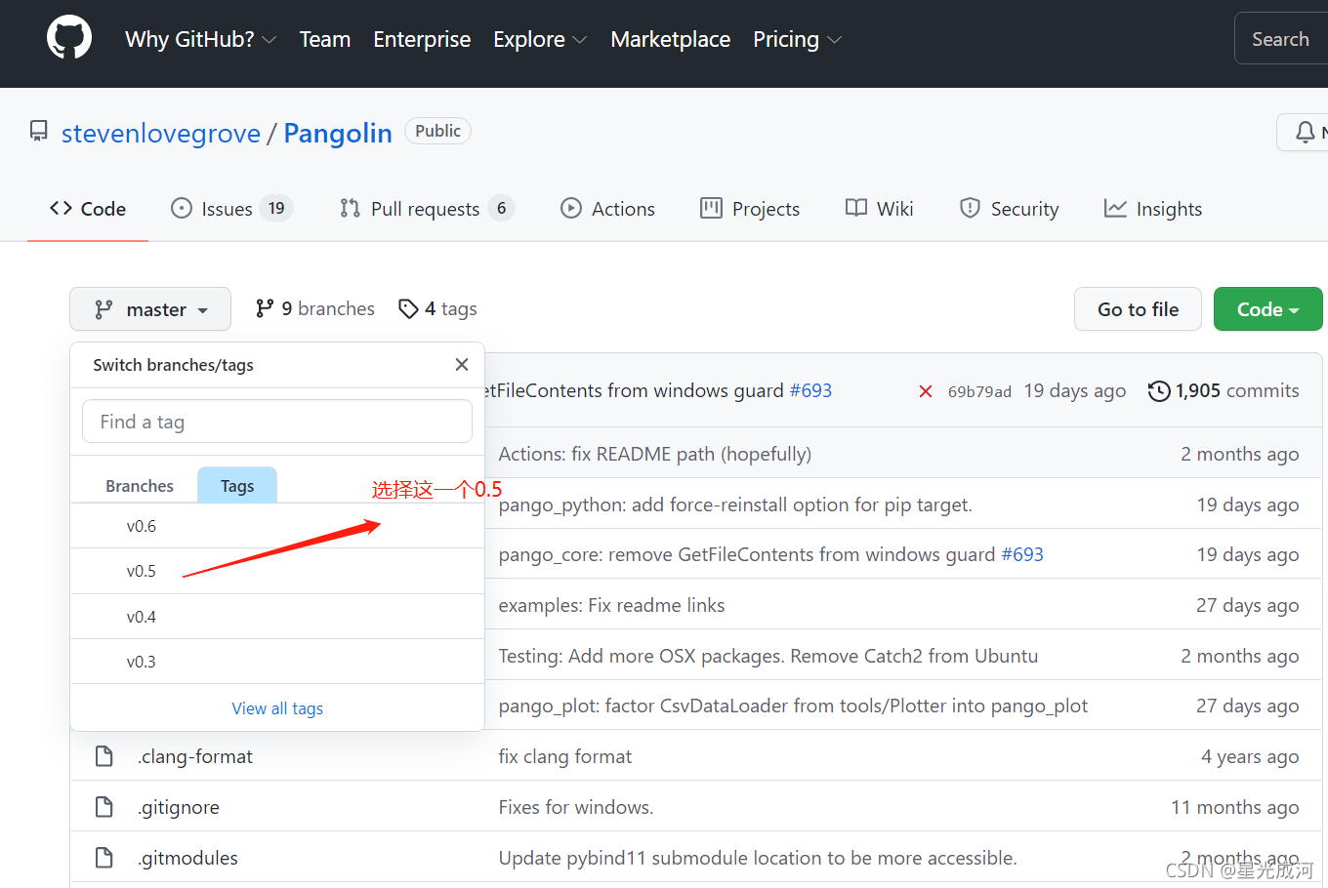
Task: Open commit 'pango_python: add force-reinstall option'
Action: pyautogui.click(x=735, y=505)
